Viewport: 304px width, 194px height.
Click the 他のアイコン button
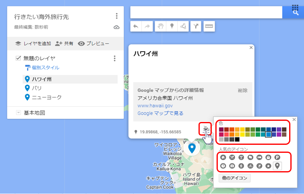pos(235,178)
